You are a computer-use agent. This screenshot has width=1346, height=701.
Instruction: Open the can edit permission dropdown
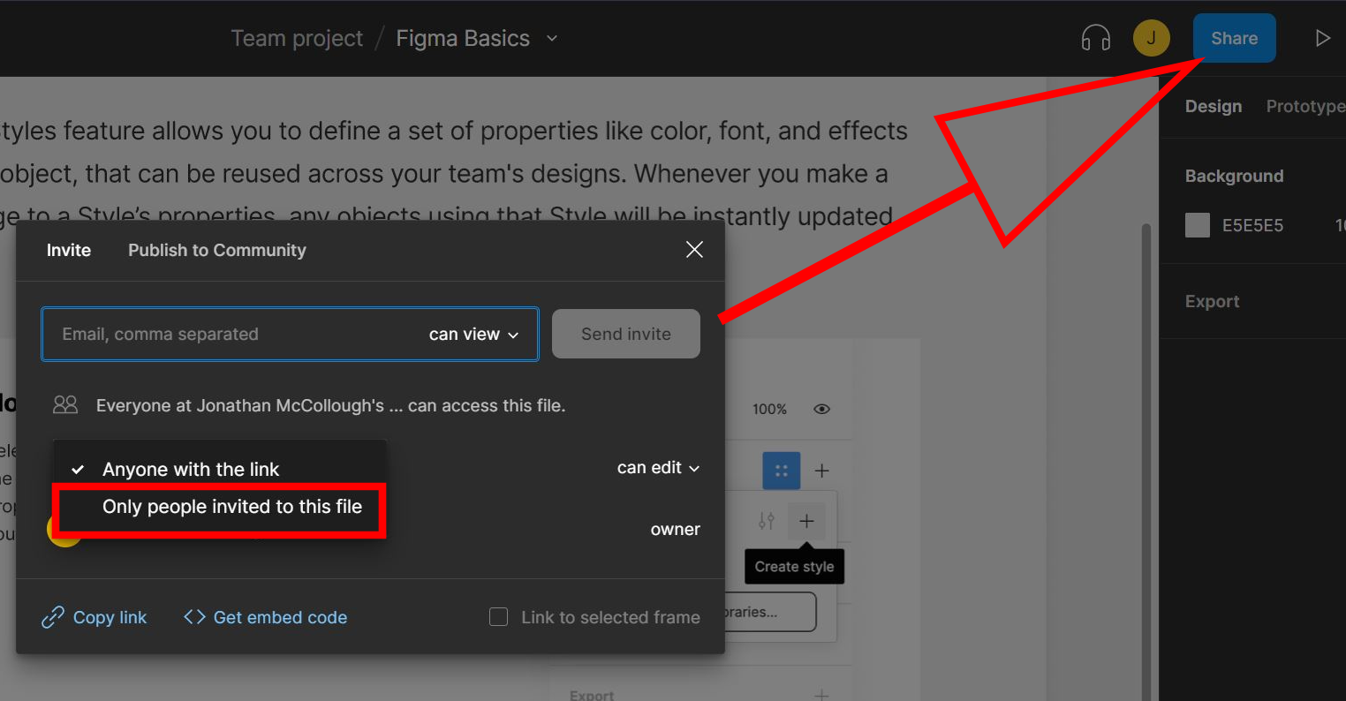pyautogui.click(x=658, y=468)
